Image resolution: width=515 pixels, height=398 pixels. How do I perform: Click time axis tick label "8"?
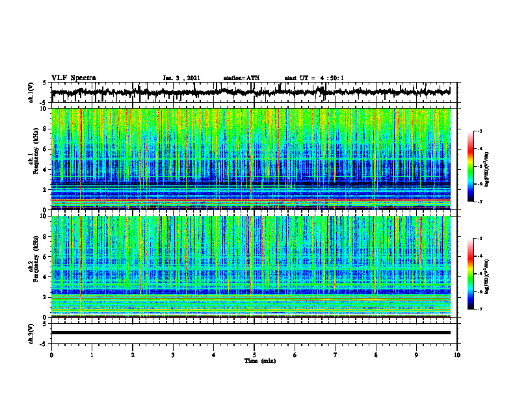(376, 355)
